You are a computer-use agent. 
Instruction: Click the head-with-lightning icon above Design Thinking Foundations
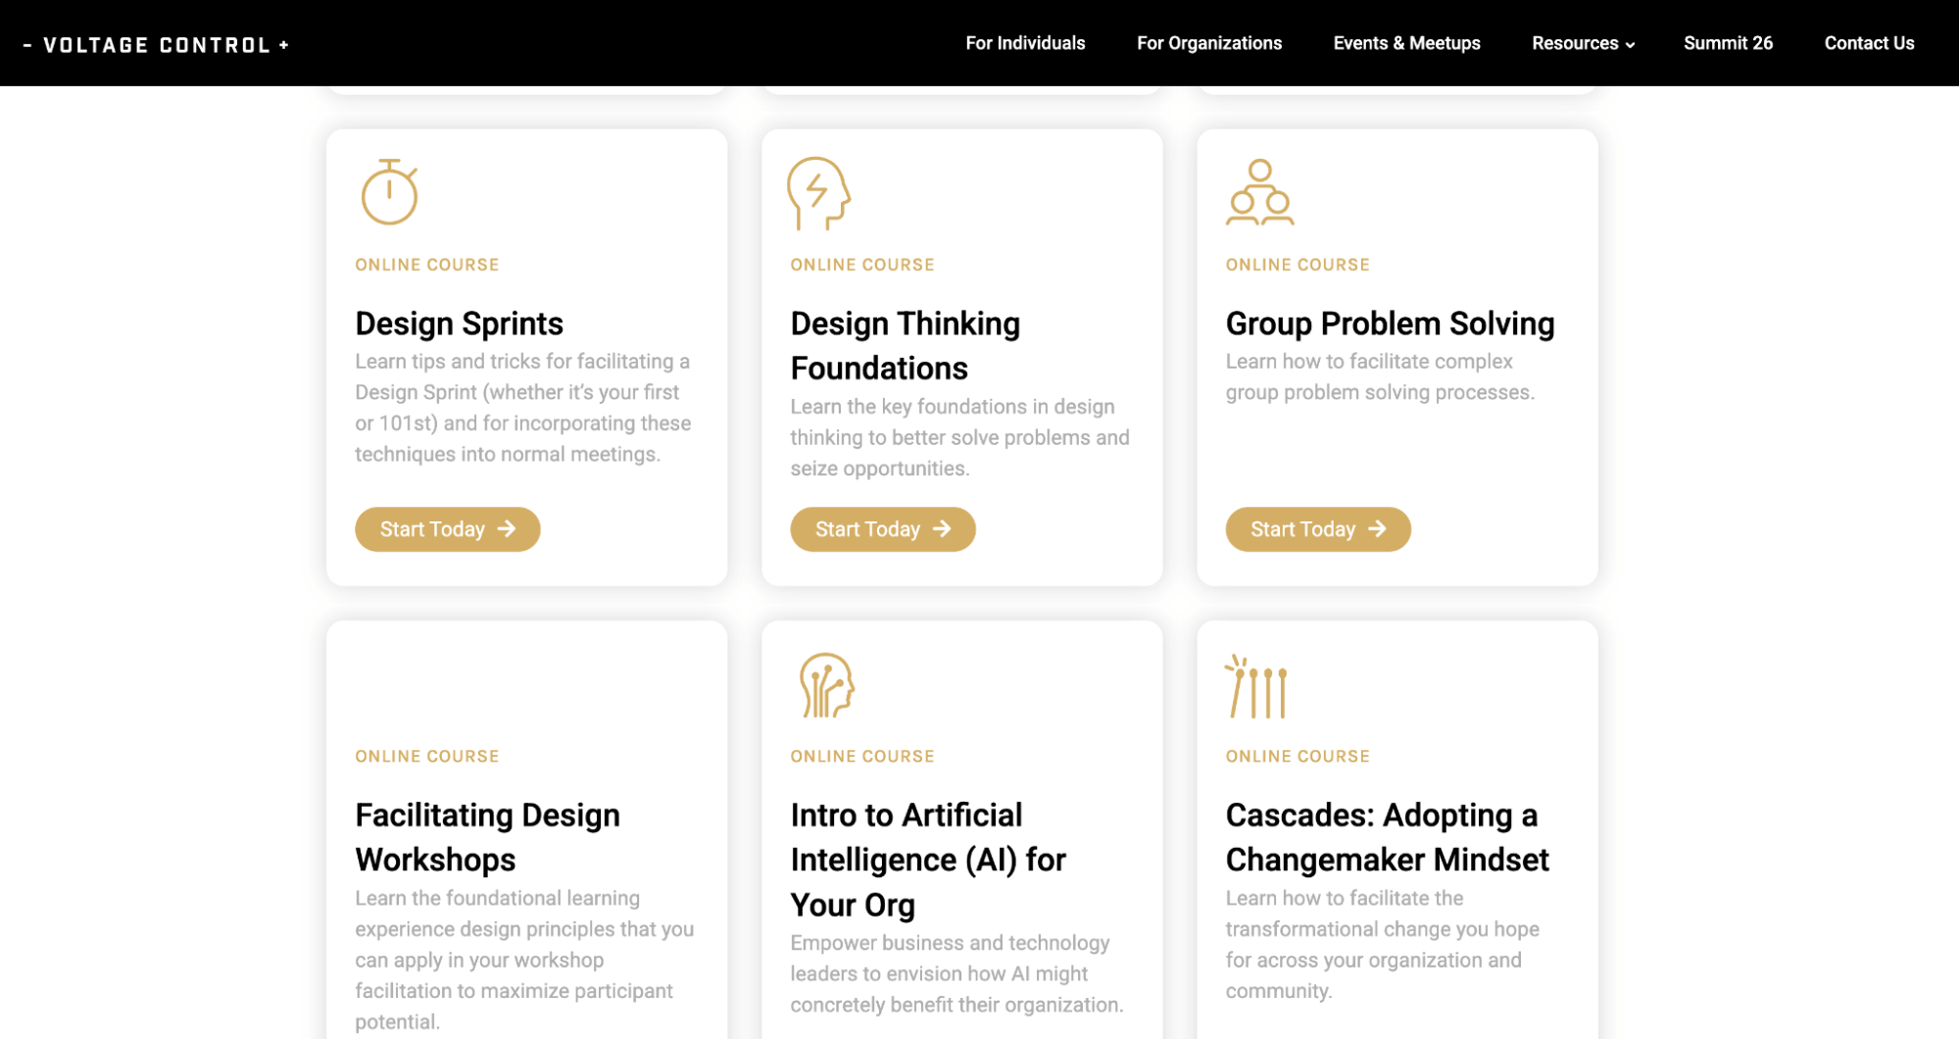click(818, 194)
